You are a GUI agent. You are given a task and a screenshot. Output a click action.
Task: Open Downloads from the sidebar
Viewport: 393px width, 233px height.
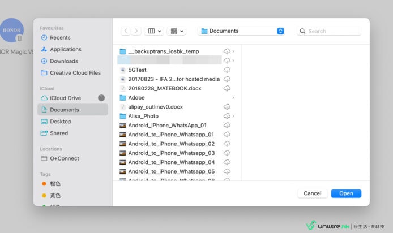(63, 61)
